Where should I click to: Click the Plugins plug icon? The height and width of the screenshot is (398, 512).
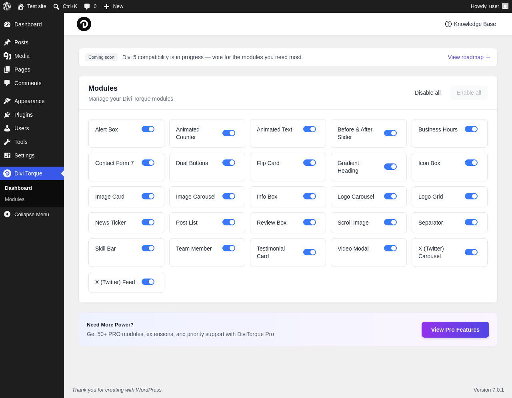pos(7,115)
